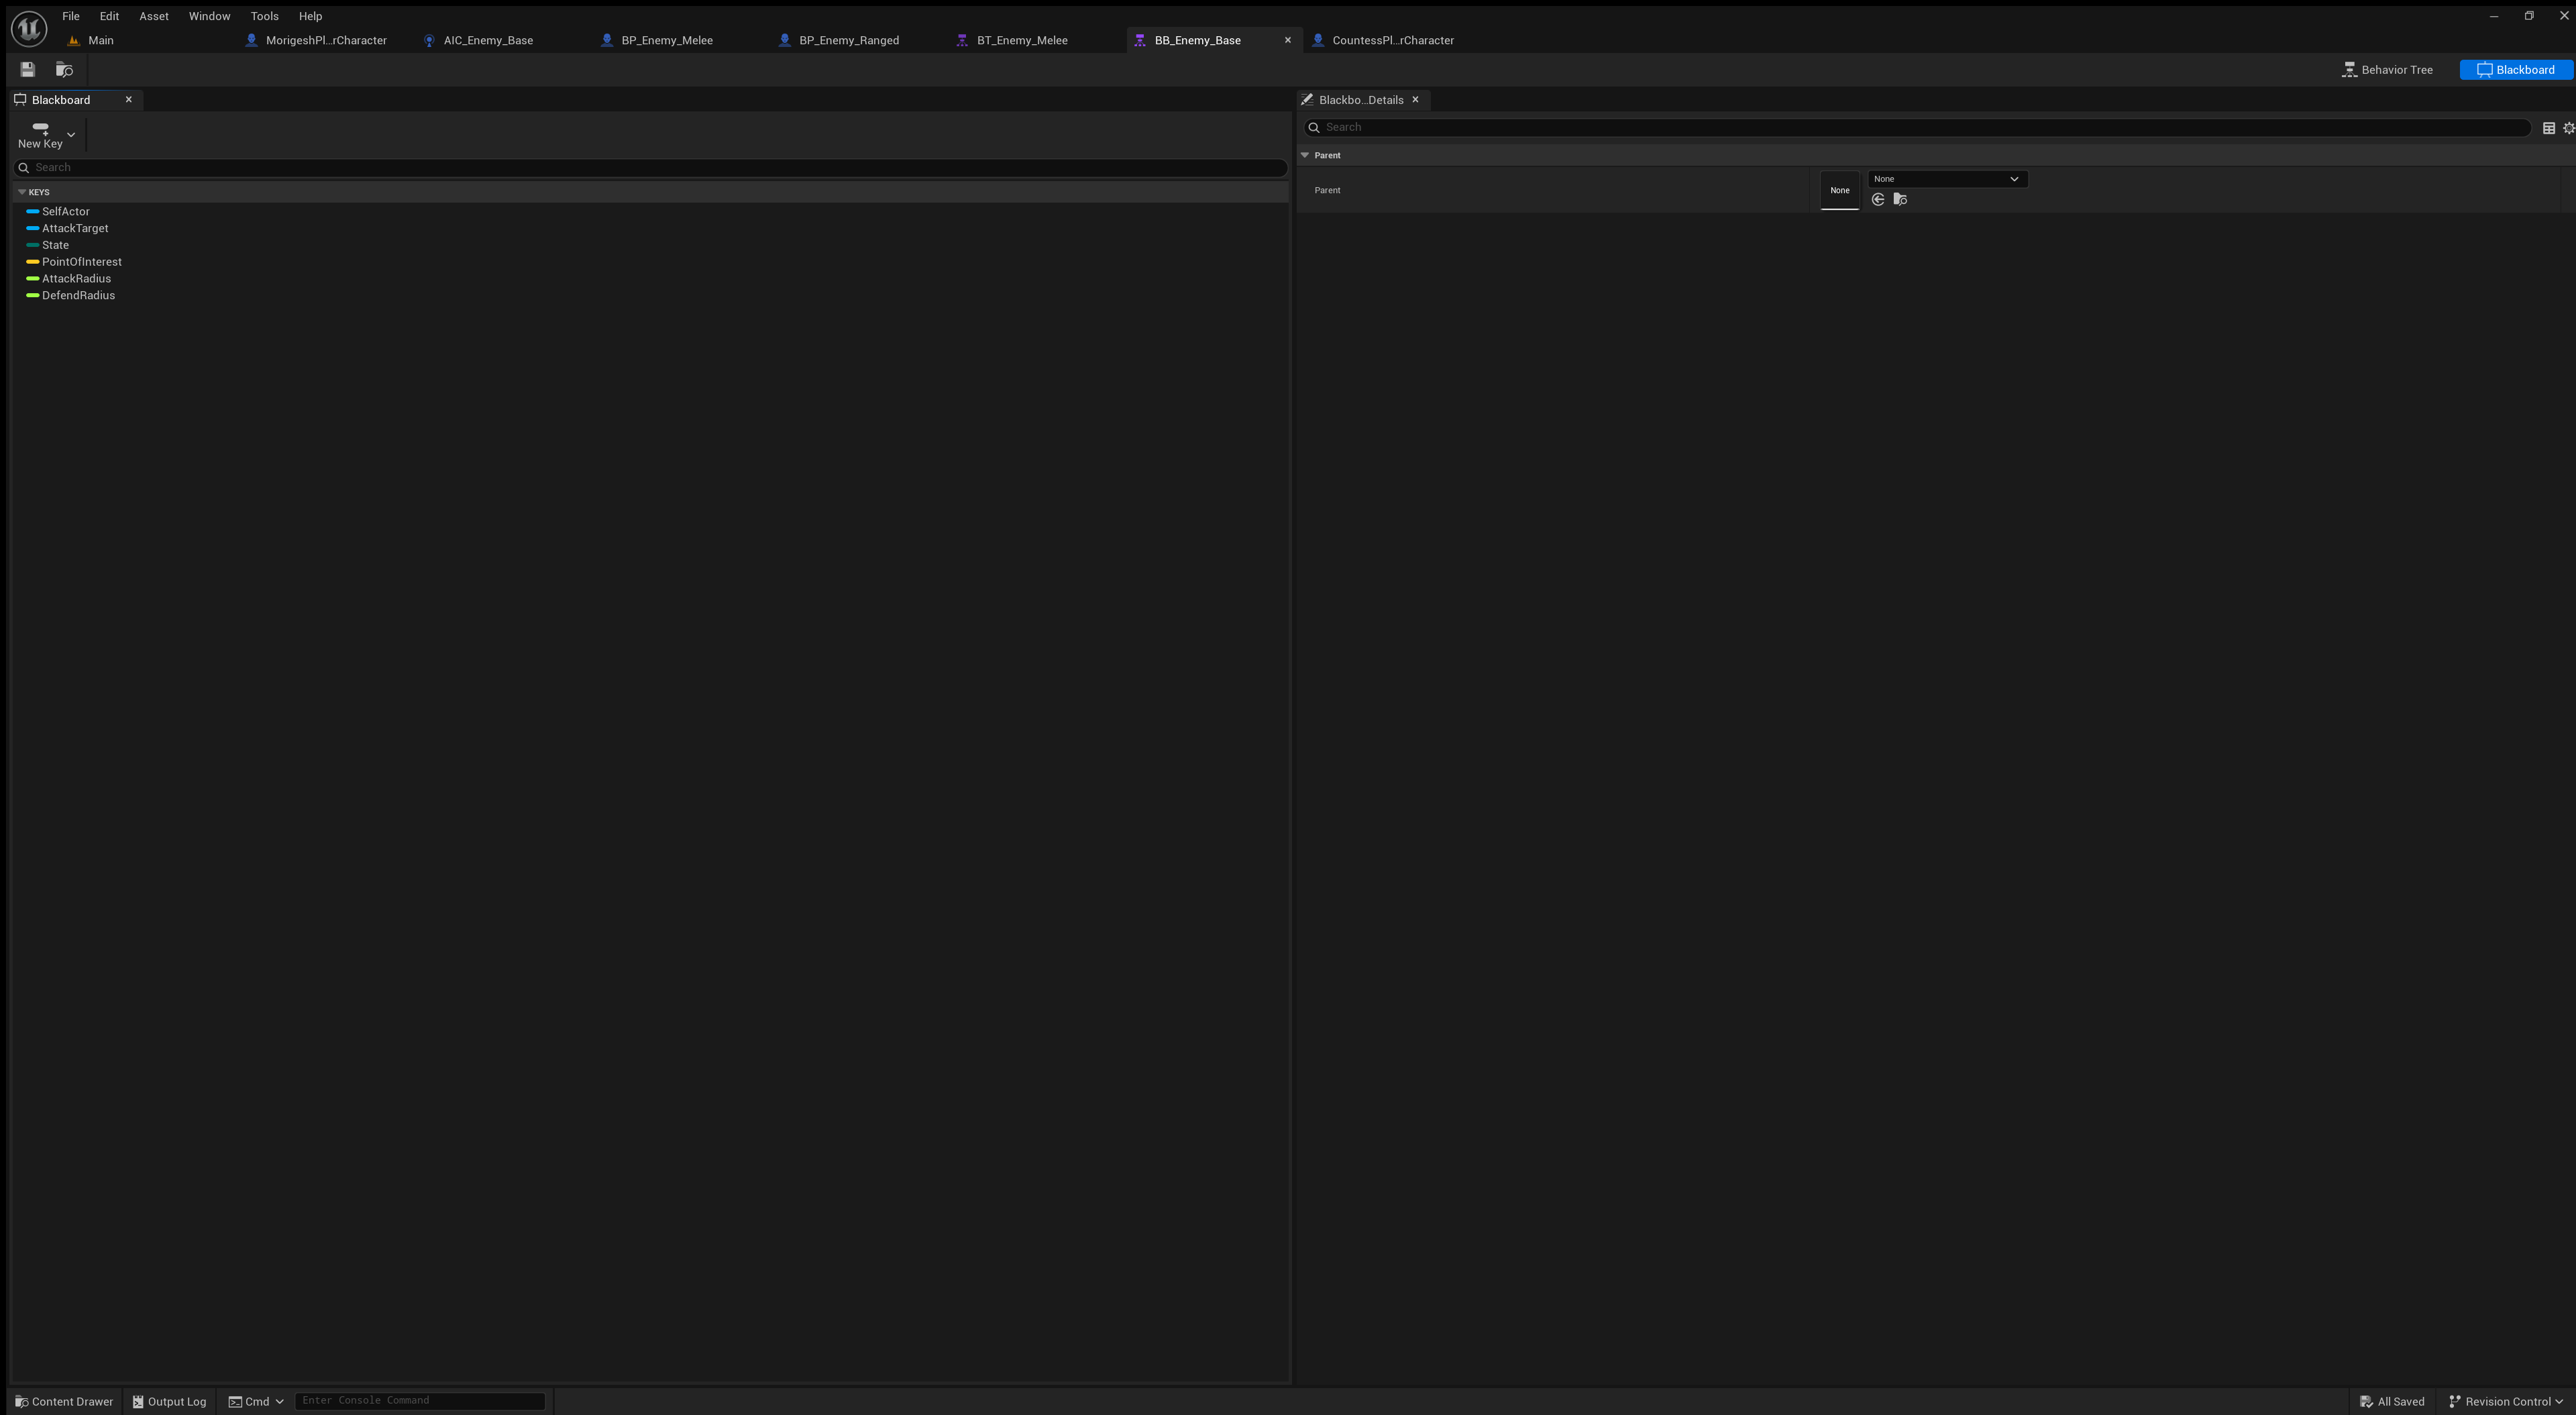Click the Save asset icon
Viewport: 2576px width, 1415px height.
[28, 70]
